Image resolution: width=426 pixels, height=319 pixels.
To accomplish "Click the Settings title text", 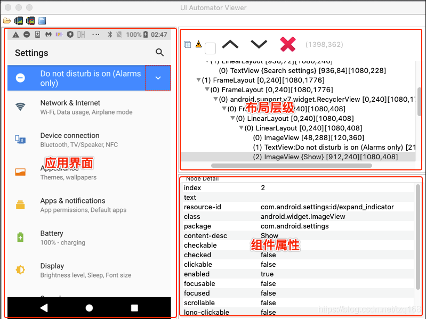I will (x=31, y=53).
